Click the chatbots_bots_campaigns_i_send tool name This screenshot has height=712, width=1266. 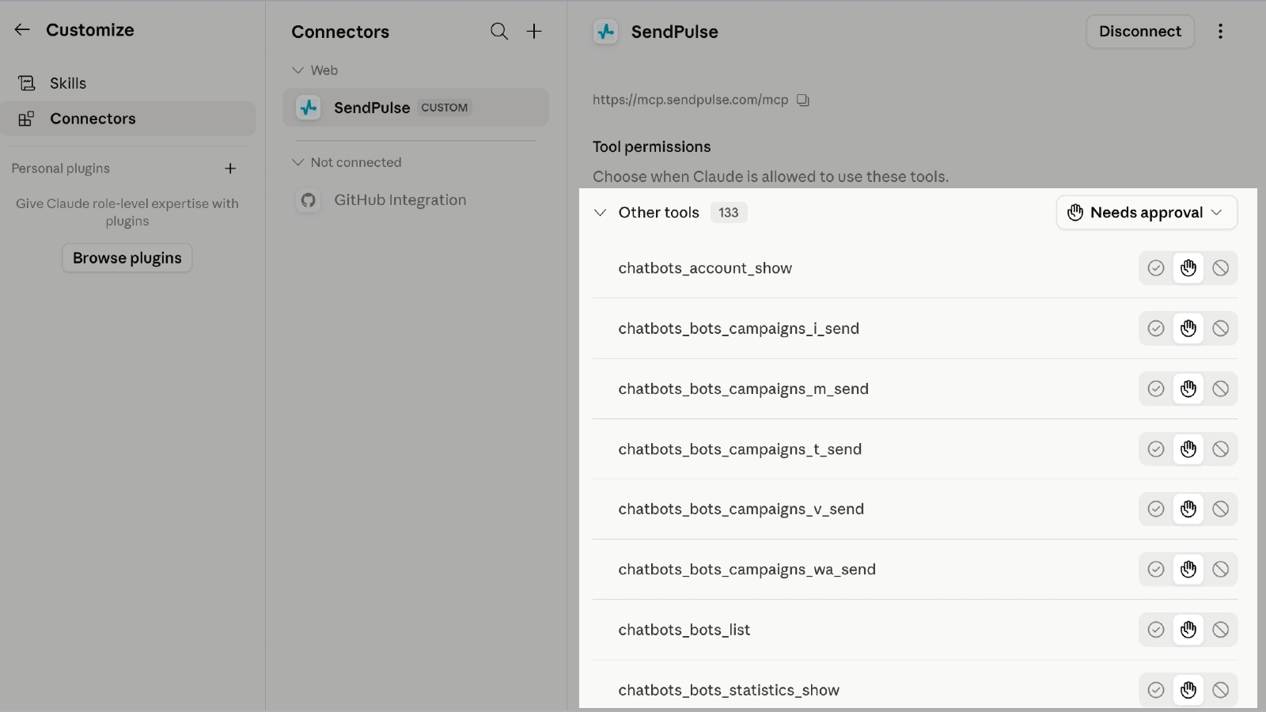(x=739, y=328)
